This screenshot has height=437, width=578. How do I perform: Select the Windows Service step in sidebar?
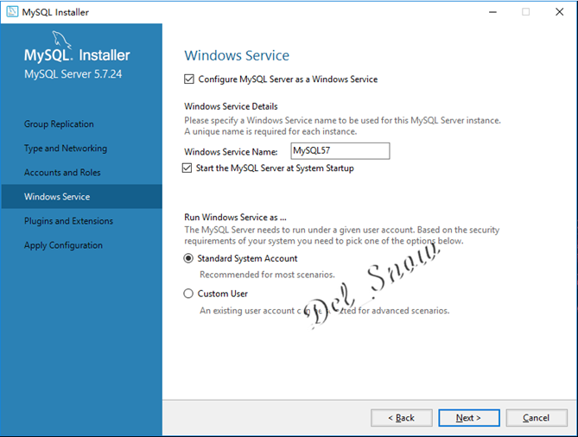point(81,196)
